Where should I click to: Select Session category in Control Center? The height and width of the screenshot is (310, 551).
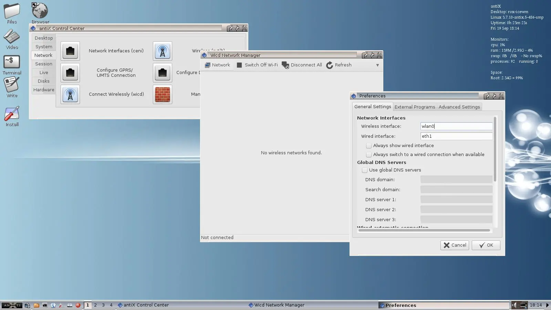pyautogui.click(x=44, y=64)
